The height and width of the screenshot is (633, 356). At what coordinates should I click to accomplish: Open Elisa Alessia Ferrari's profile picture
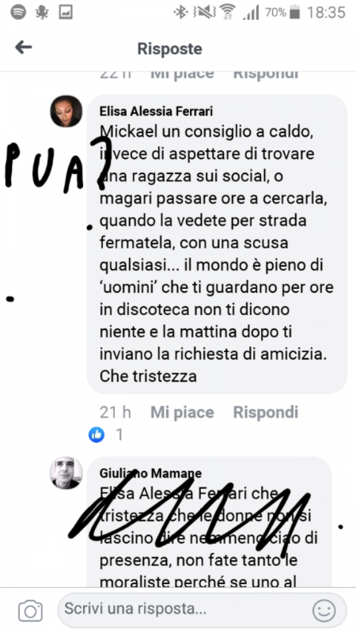tap(66, 111)
